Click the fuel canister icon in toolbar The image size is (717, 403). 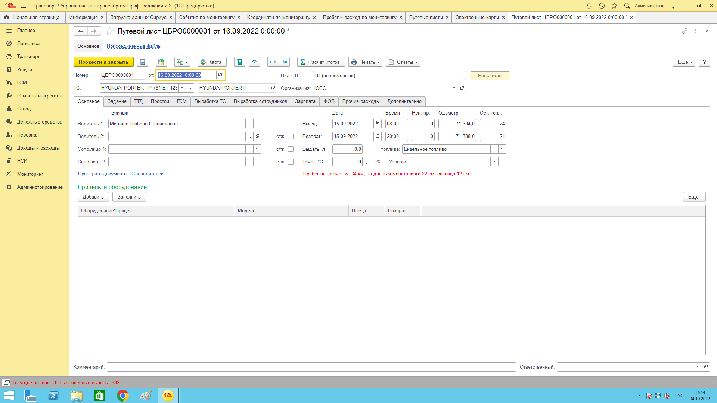[240, 62]
